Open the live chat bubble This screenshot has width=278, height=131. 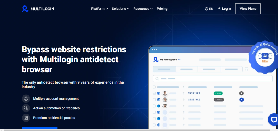pos(273,120)
